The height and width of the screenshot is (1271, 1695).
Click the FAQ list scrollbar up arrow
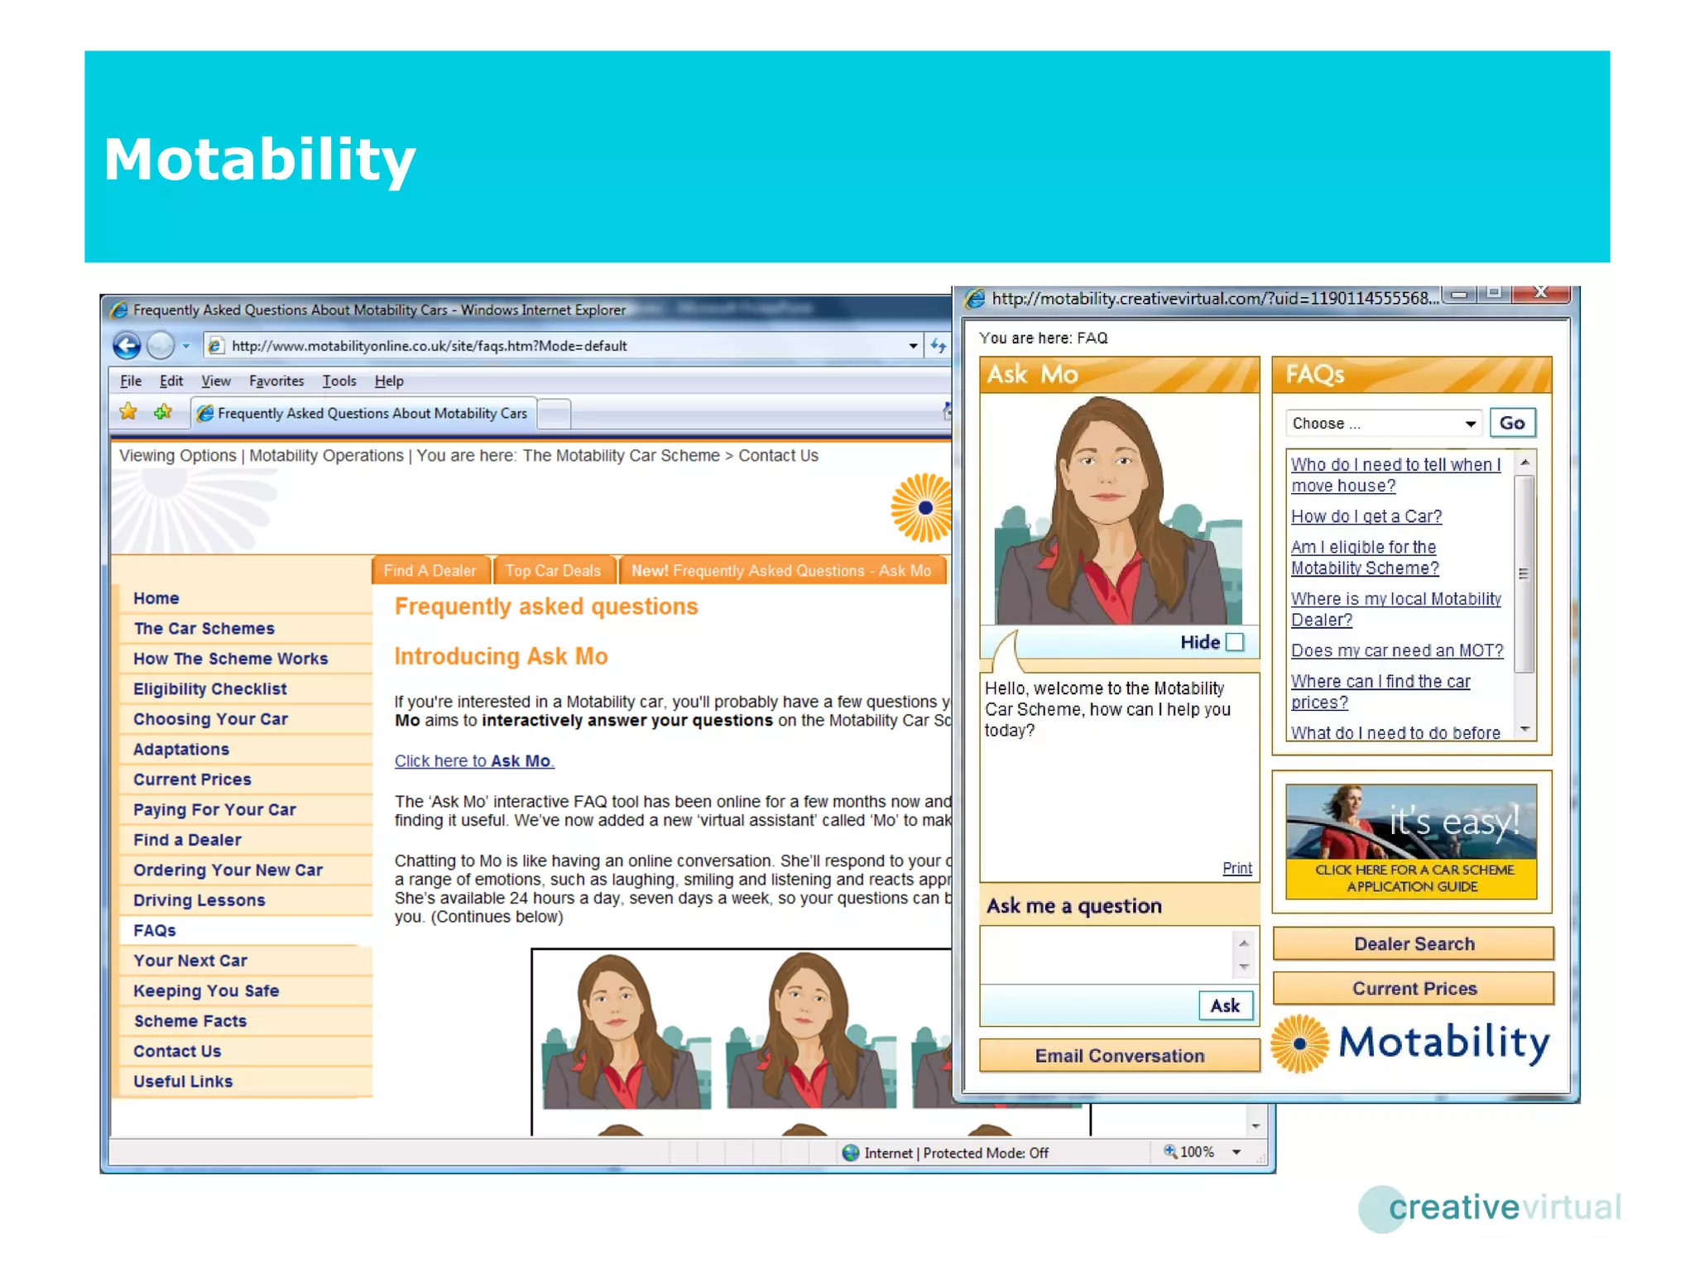pyautogui.click(x=1525, y=462)
